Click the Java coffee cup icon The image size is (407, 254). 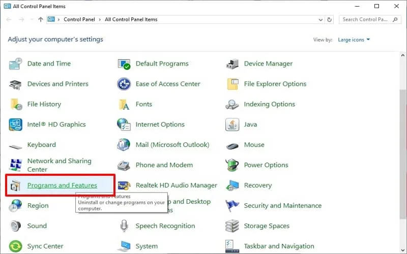pos(232,124)
